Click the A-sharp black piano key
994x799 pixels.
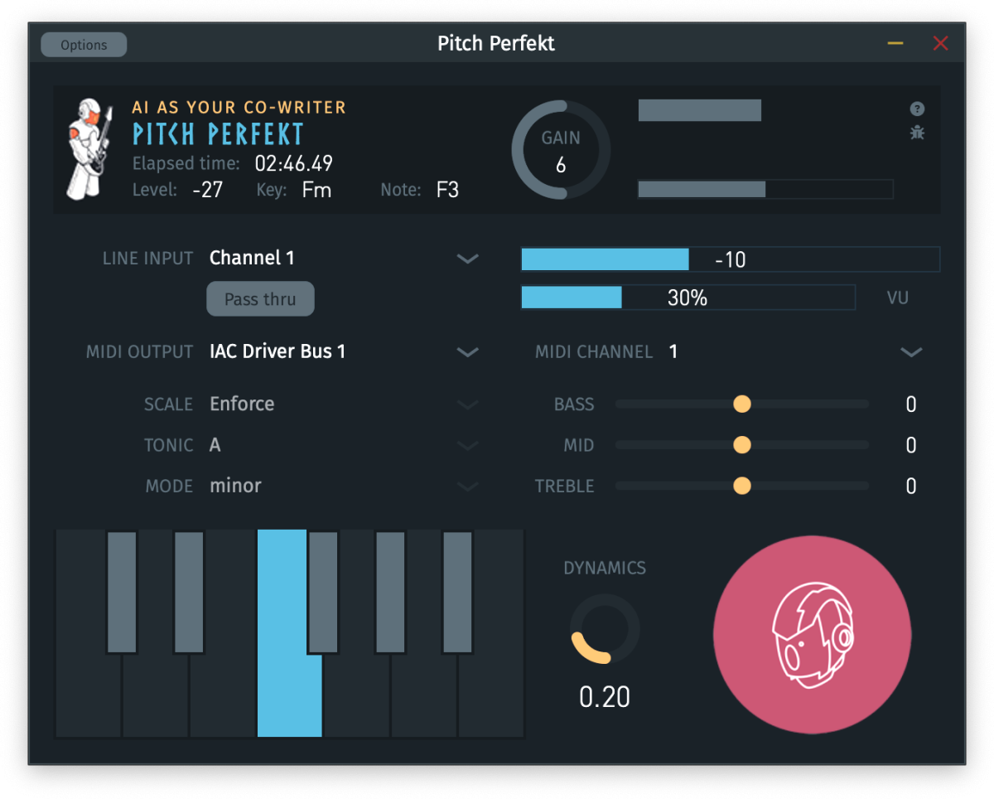[x=458, y=593]
